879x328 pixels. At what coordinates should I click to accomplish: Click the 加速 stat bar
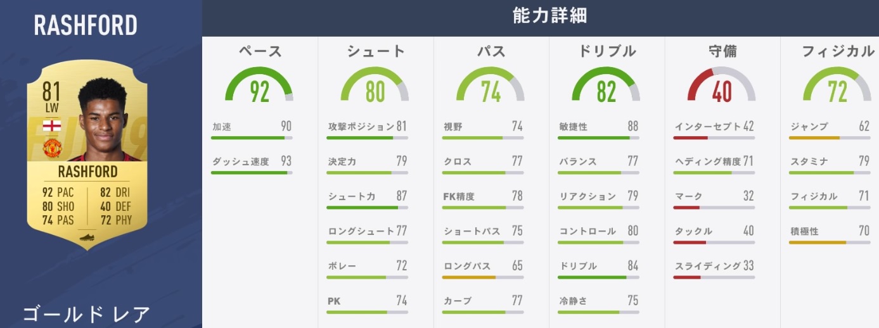point(252,137)
